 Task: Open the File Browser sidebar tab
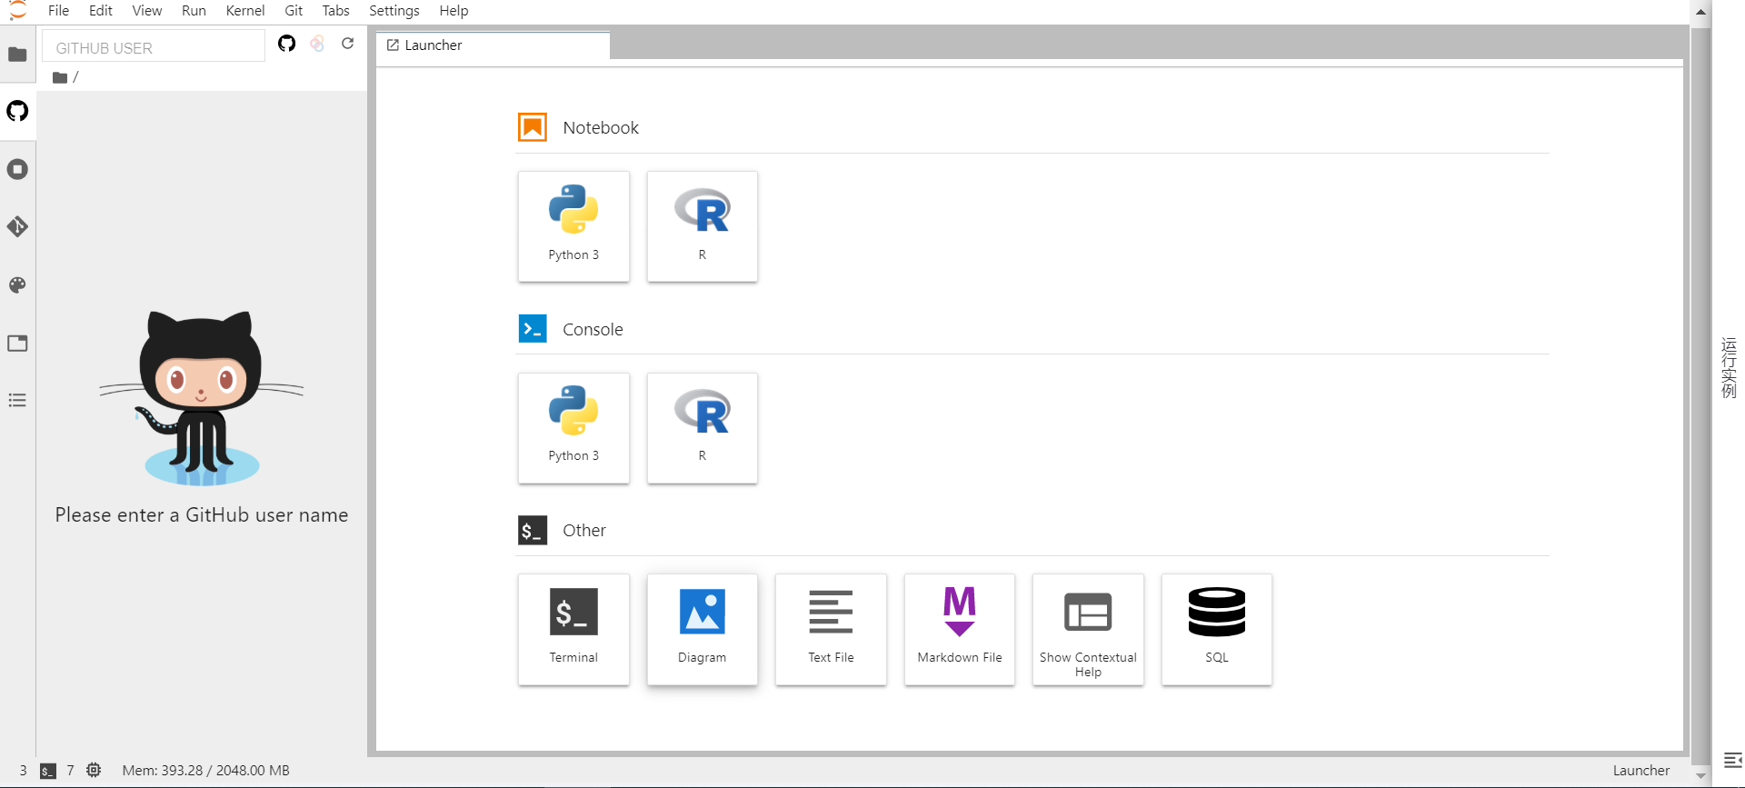pos(17,55)
